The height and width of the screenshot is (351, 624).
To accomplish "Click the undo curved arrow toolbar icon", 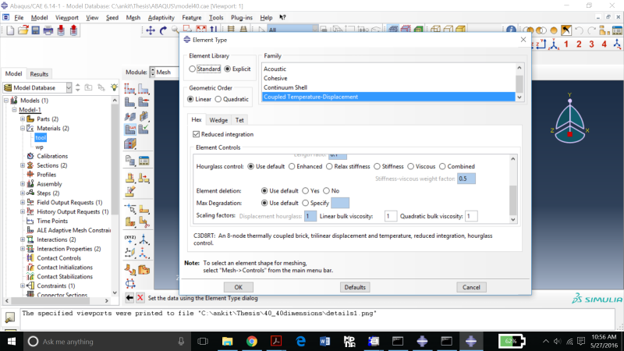I will pos(579,30).
